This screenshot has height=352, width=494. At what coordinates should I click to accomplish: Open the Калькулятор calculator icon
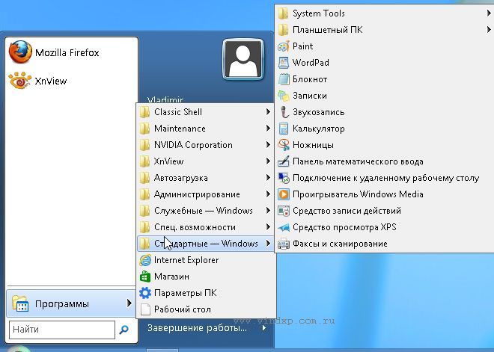tap(283, 129)
